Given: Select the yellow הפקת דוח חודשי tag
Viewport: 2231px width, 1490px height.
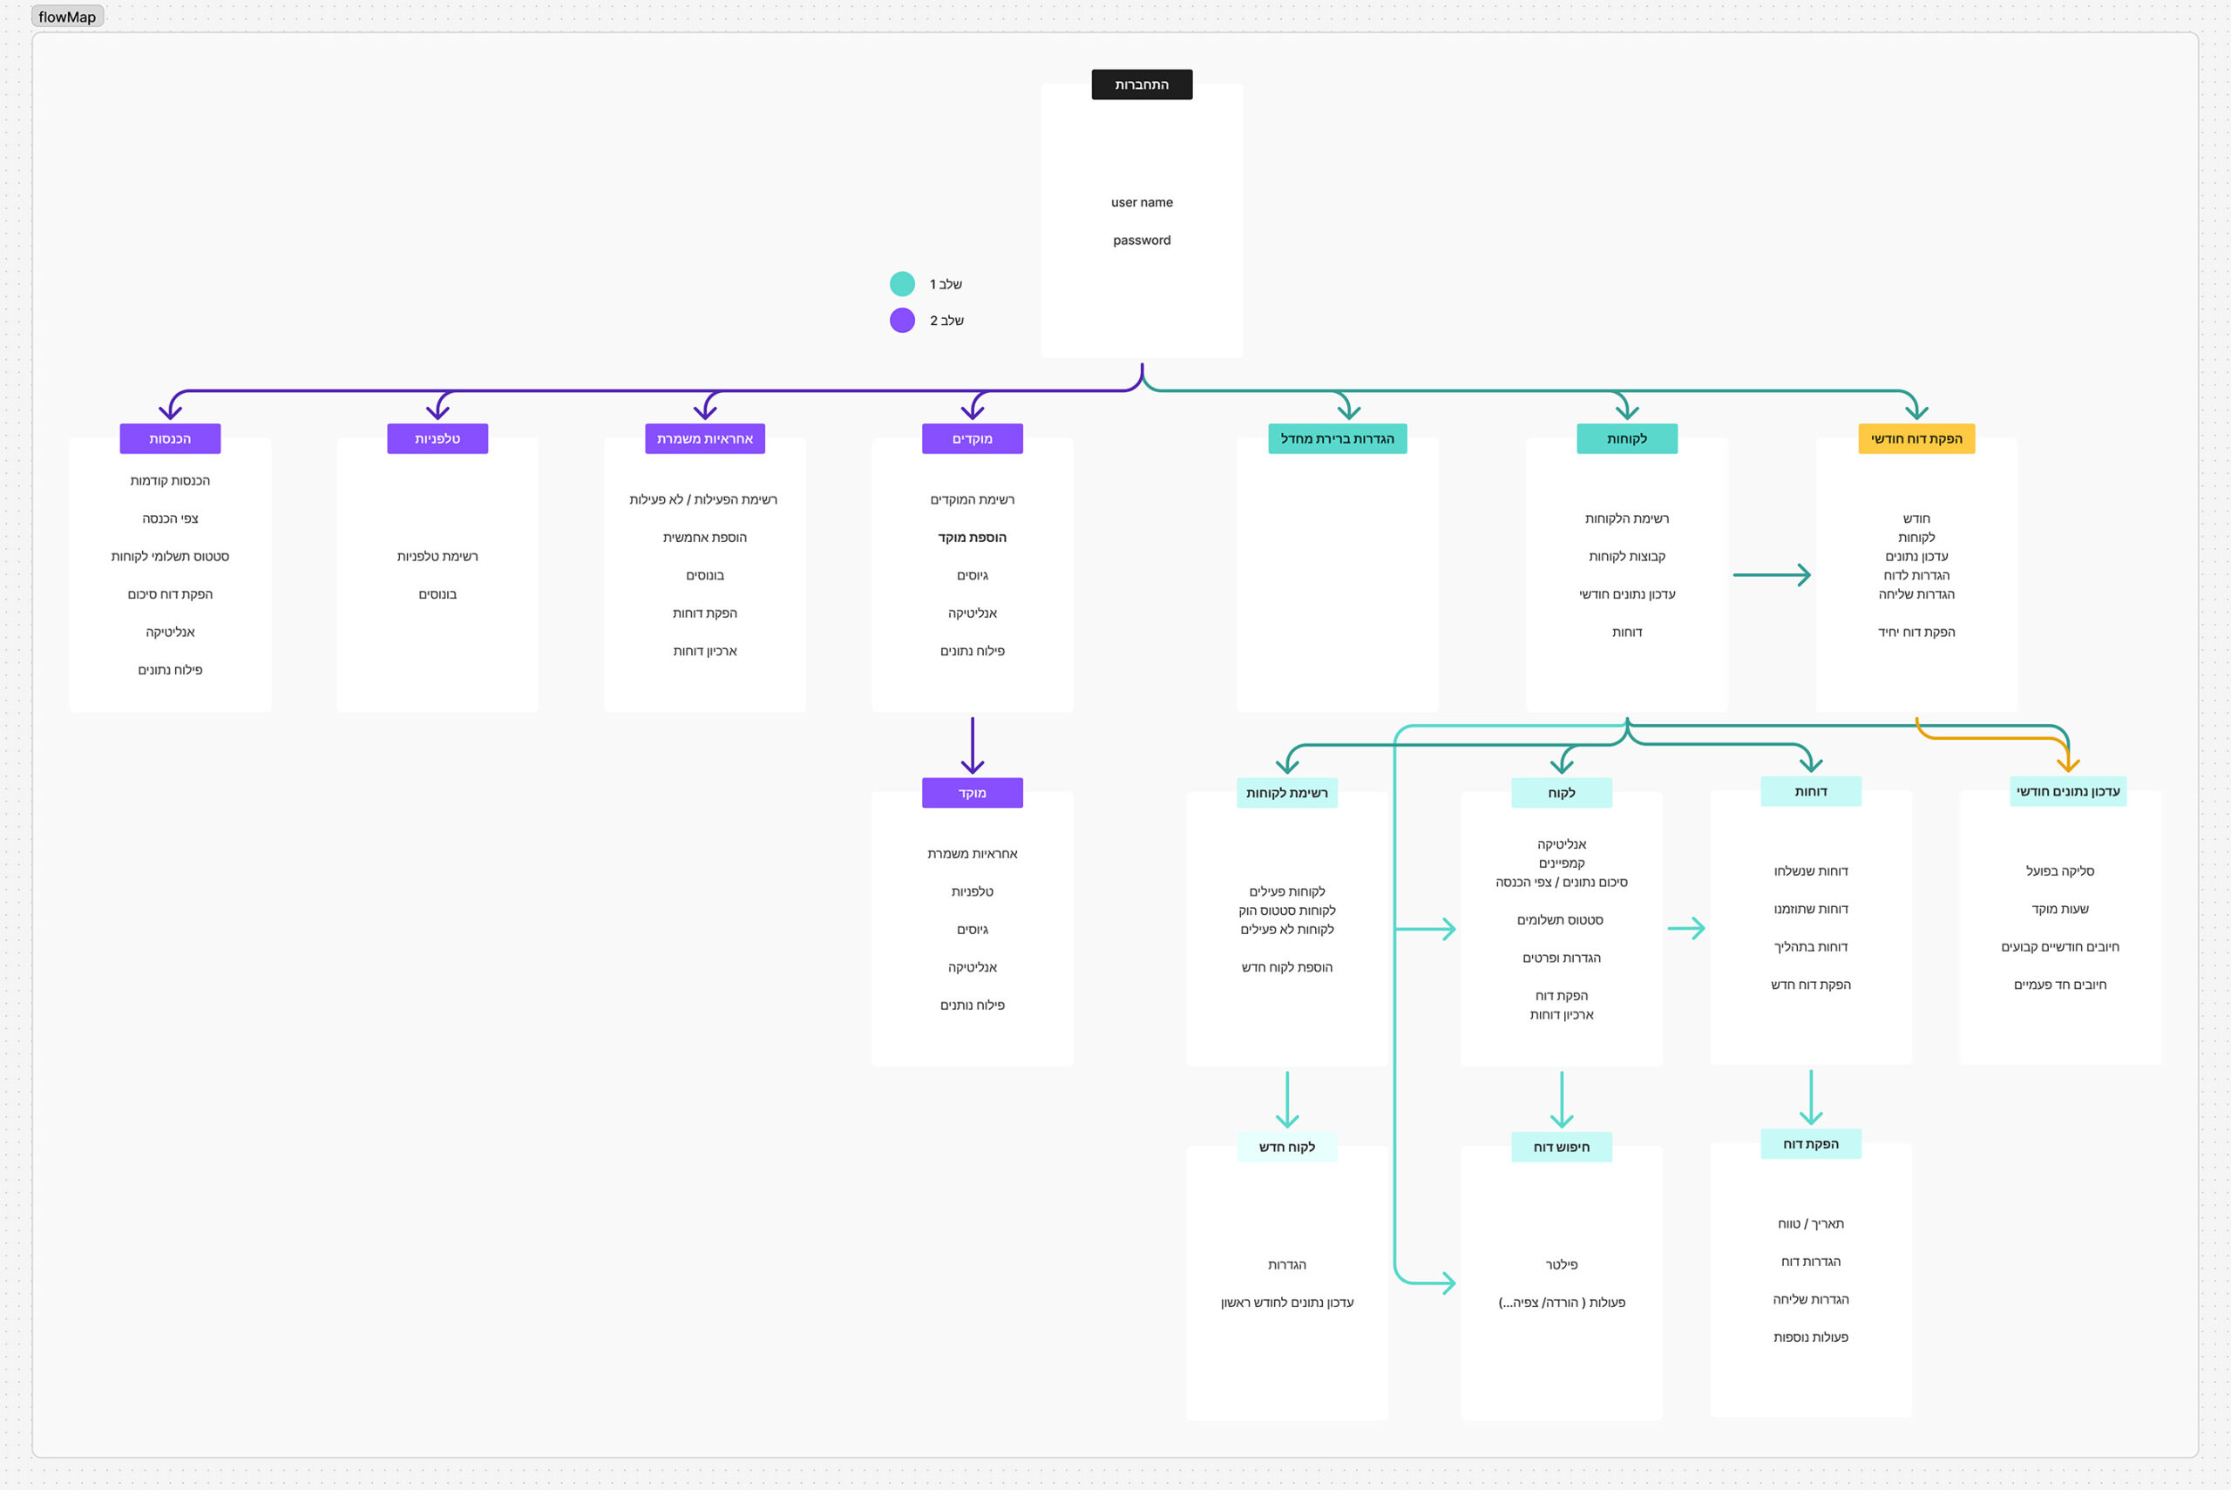Looking at the screenshot, I should click(x=1916, y=439).
